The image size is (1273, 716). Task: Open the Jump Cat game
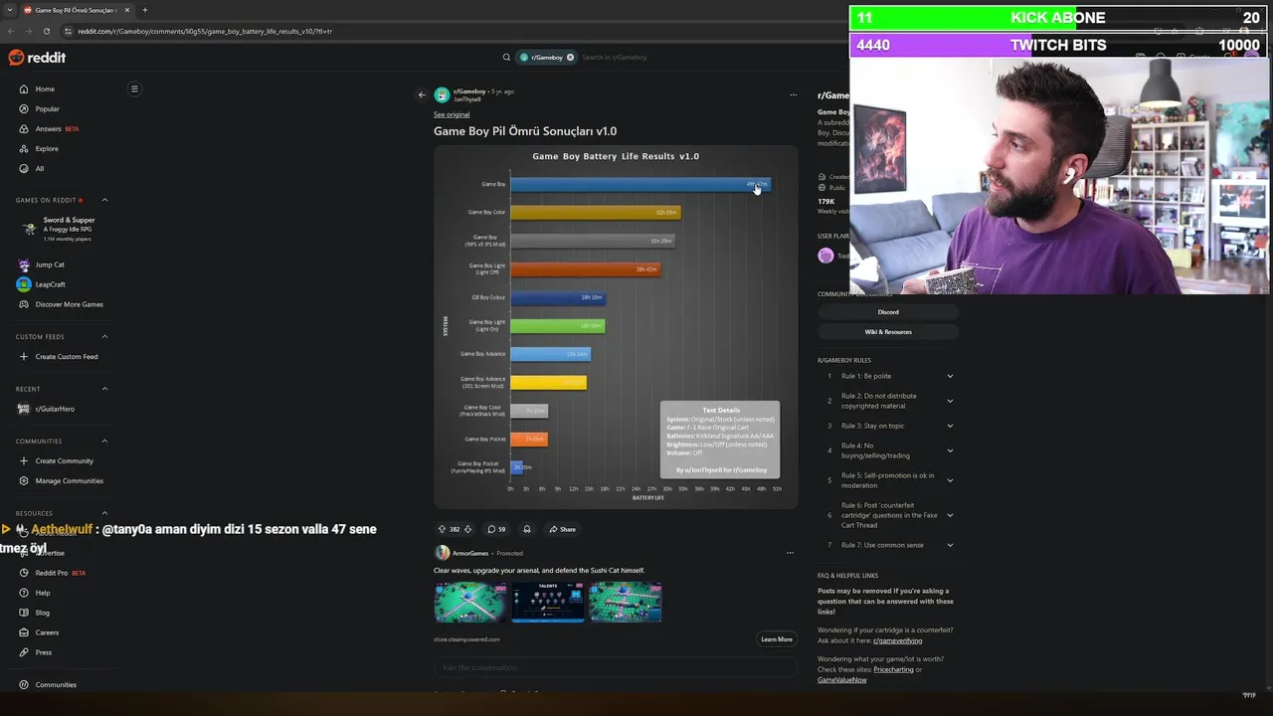(x=50, y=265)
